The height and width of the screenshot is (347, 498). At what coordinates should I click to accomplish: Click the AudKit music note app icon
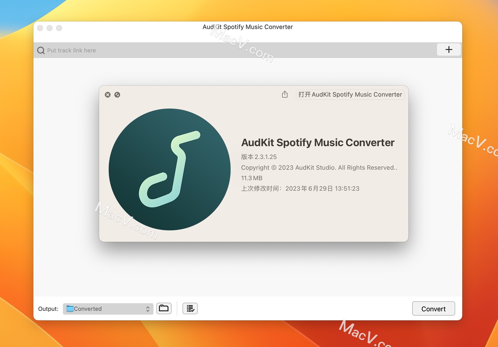coord(170,169)
